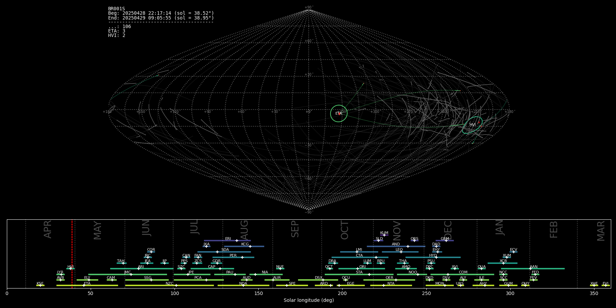Click the red dashed current-date marker
Viewport: 616px width, 308px height.
pos(72,254)
